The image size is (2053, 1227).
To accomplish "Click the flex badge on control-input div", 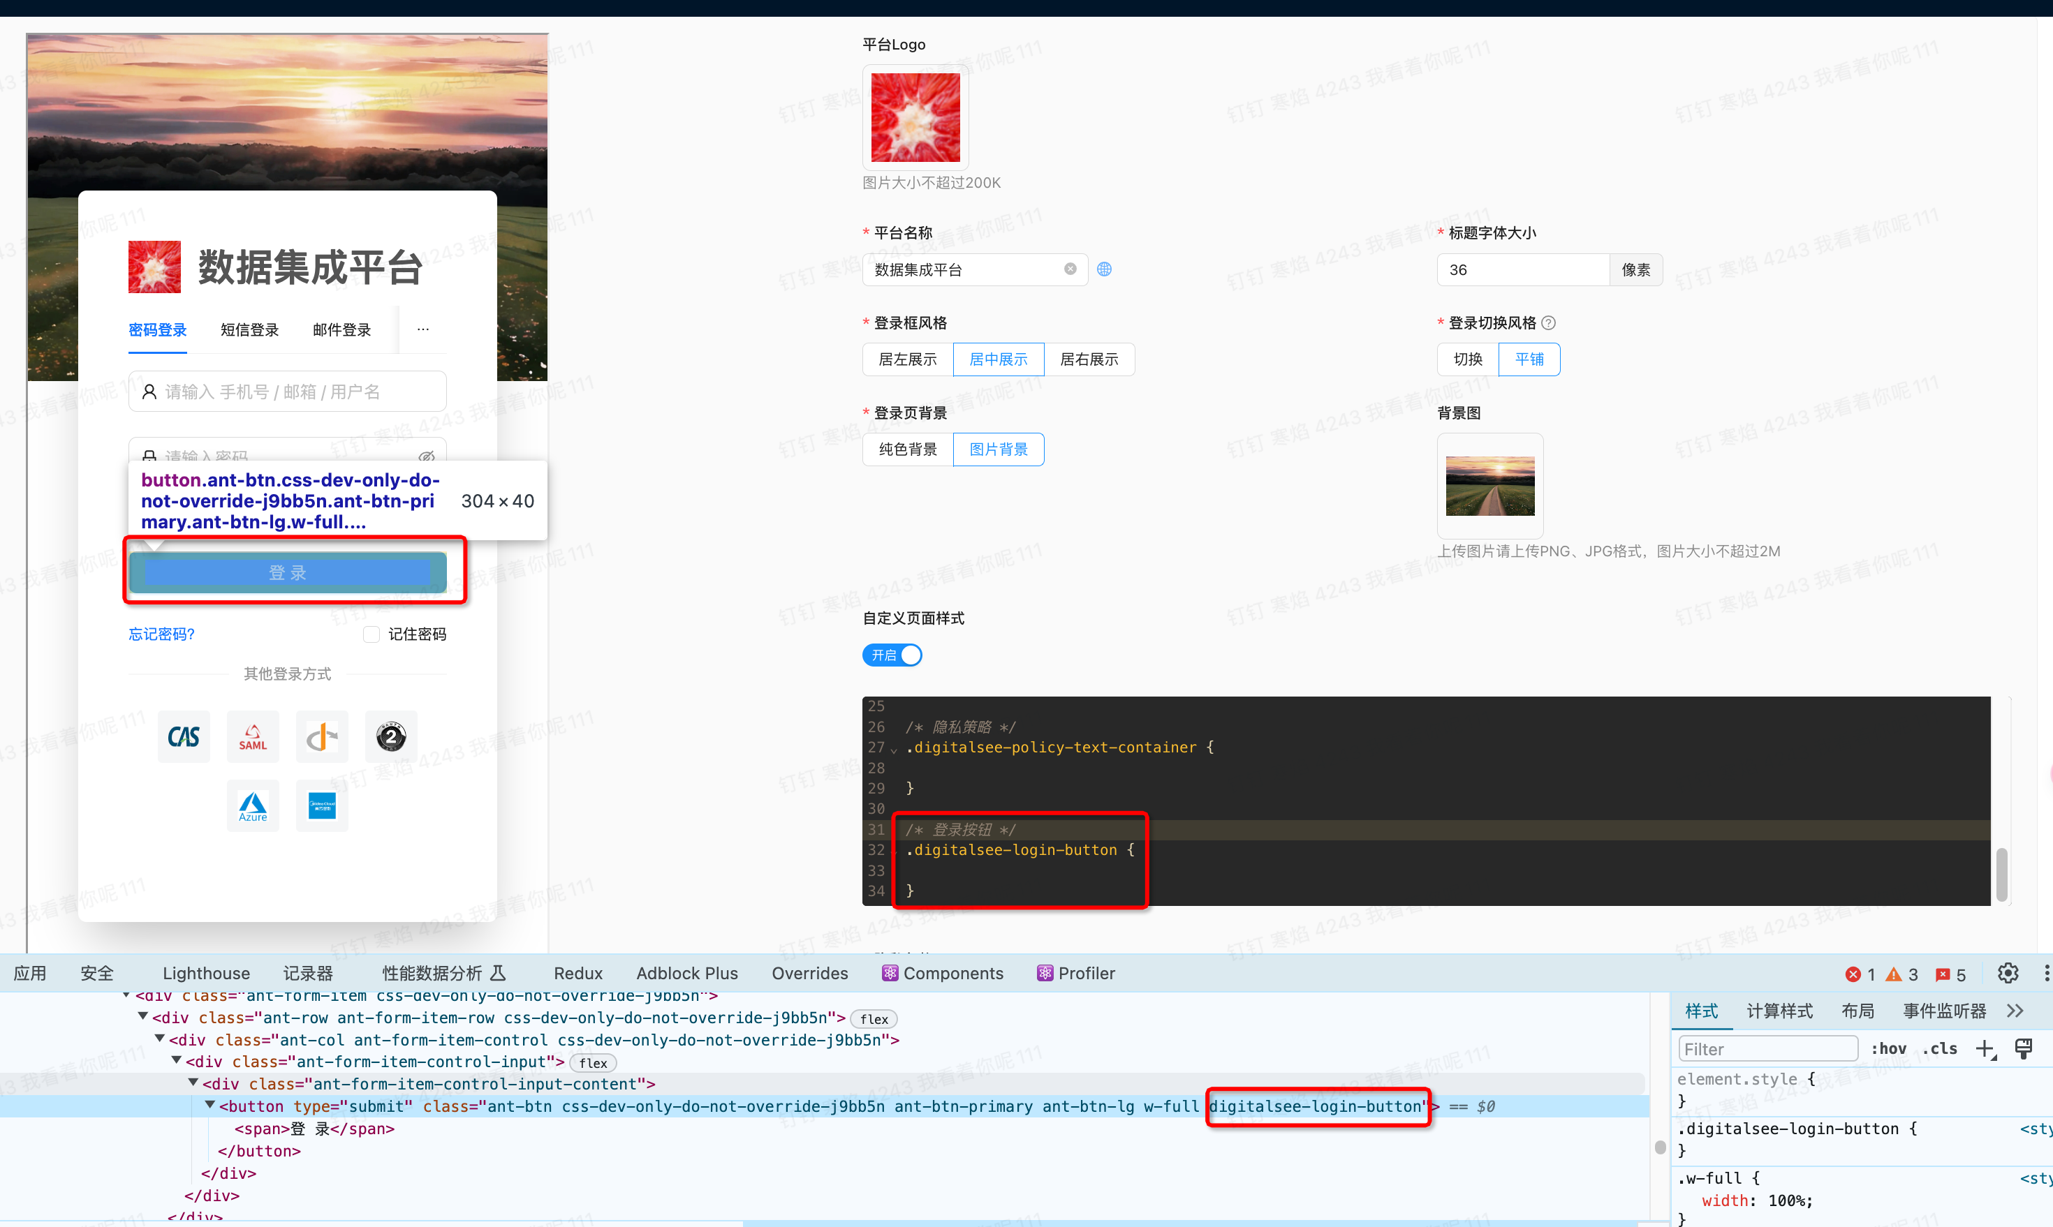I will pyautogui.click(x=593, y=1062).
